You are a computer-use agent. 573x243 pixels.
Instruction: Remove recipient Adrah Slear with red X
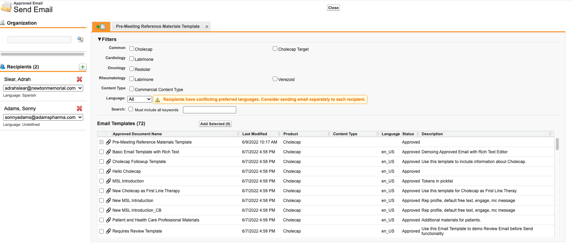pos(79,79)
